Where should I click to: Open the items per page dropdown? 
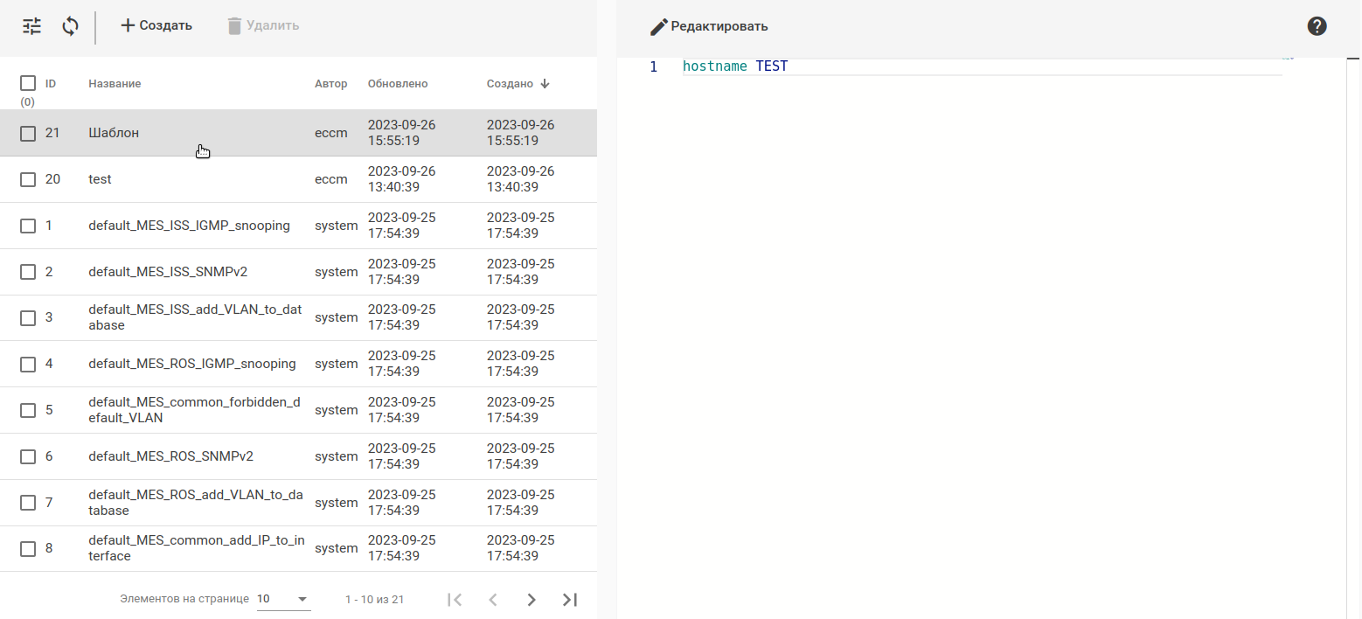(283, 600)
